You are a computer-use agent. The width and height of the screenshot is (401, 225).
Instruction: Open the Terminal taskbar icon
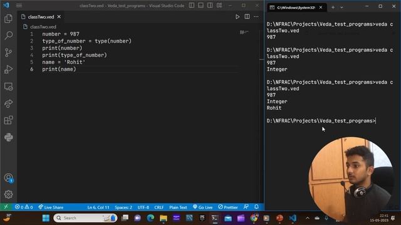coord(215,218)
